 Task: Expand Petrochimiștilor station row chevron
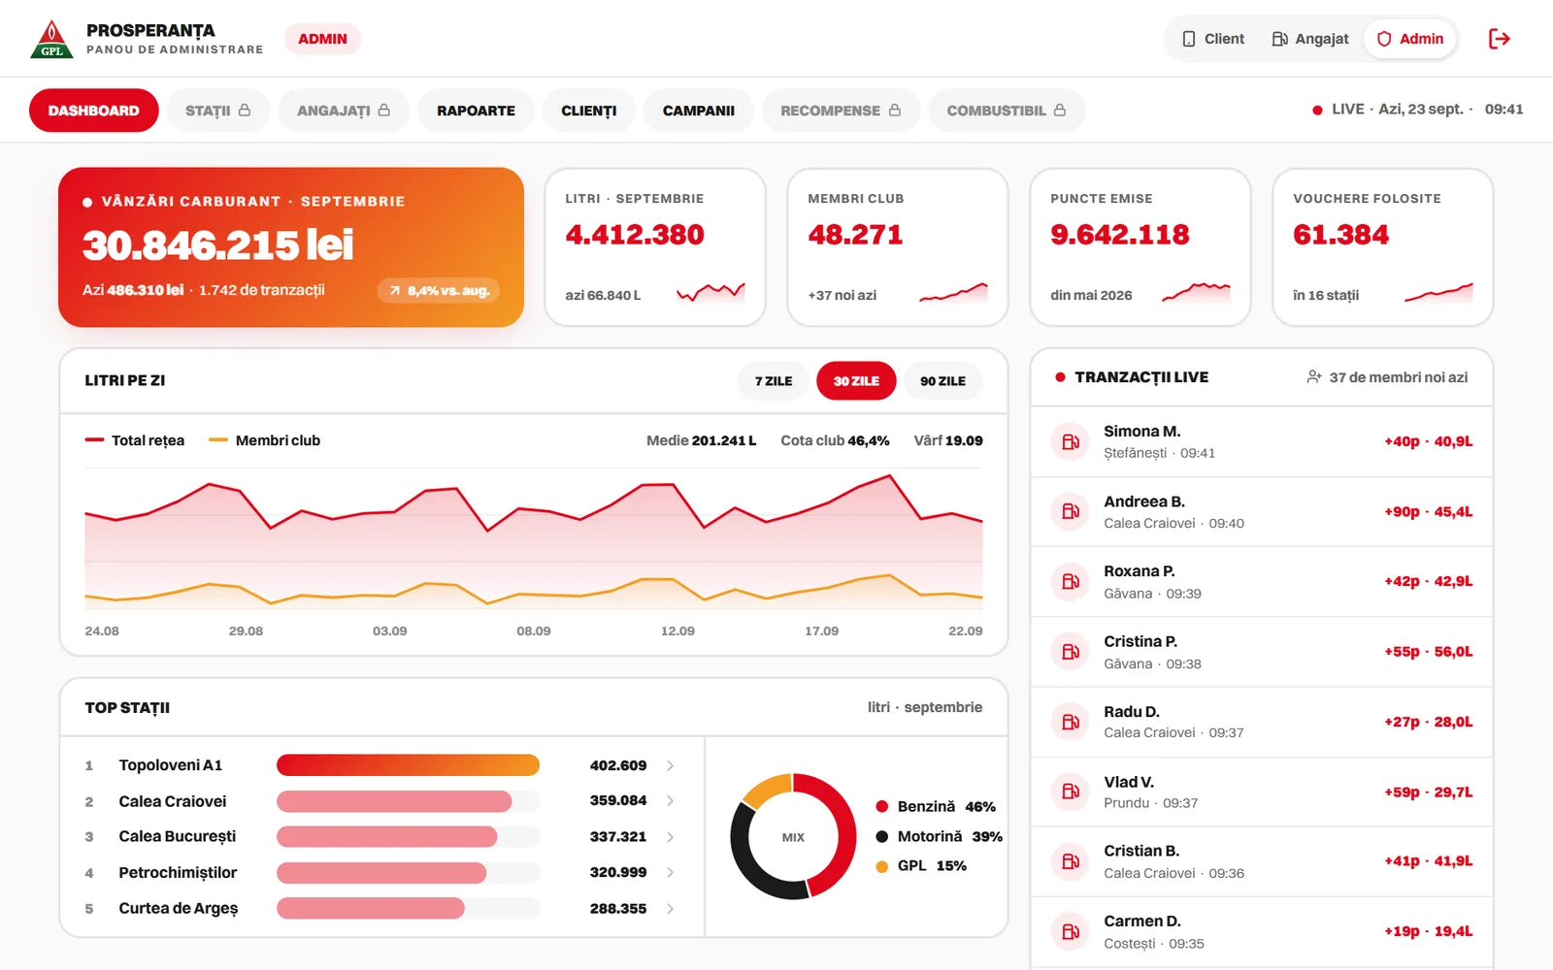670,872
